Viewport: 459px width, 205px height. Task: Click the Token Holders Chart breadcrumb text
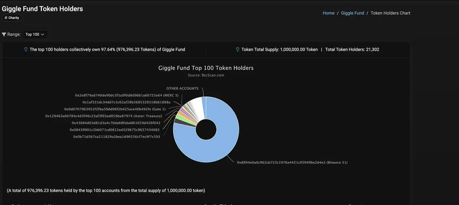391,13
